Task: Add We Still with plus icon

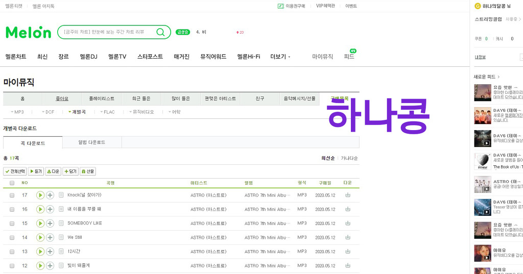Action: [50, 237]
